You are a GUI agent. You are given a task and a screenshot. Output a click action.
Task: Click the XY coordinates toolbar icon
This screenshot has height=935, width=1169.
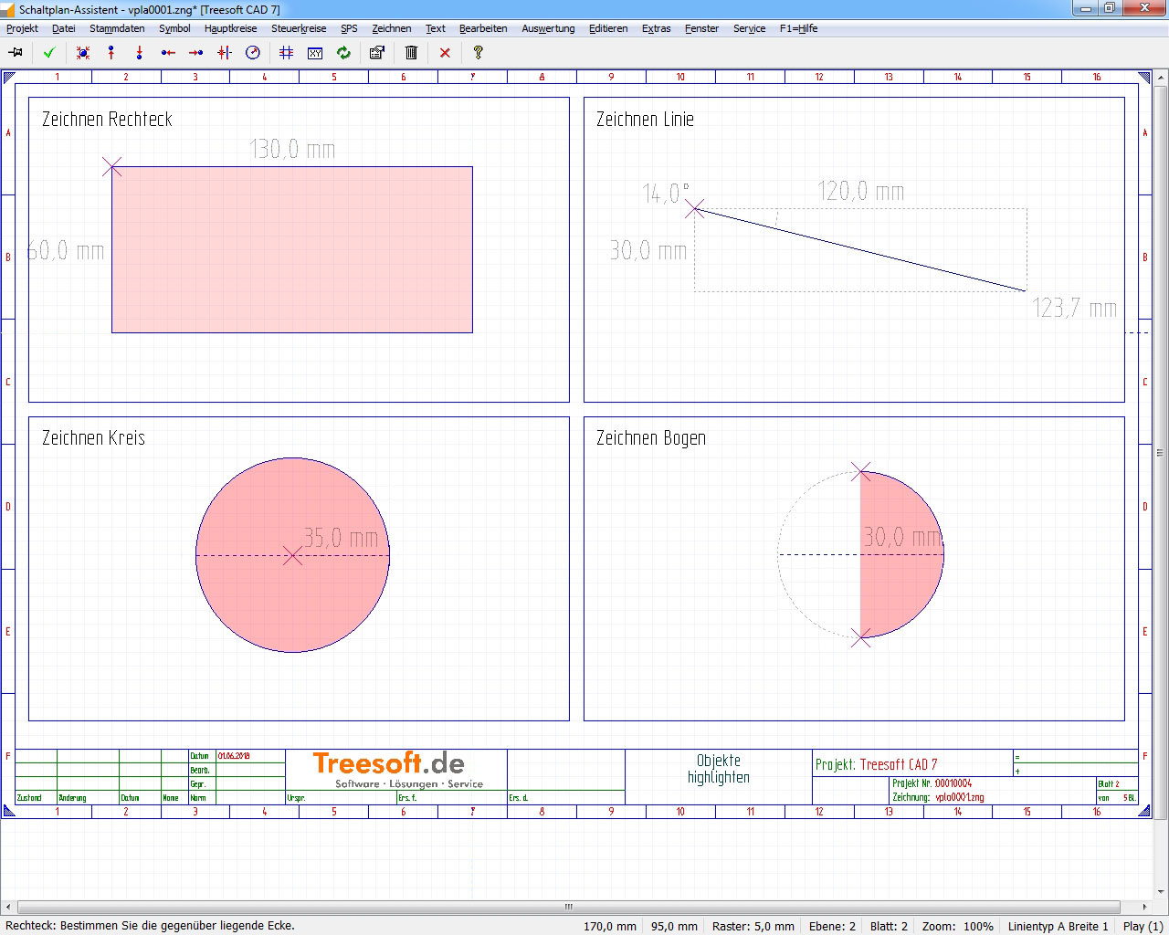pyautogui.click(x=315, y=53)
